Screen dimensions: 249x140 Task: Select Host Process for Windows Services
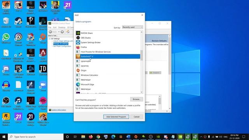[108, 52]
